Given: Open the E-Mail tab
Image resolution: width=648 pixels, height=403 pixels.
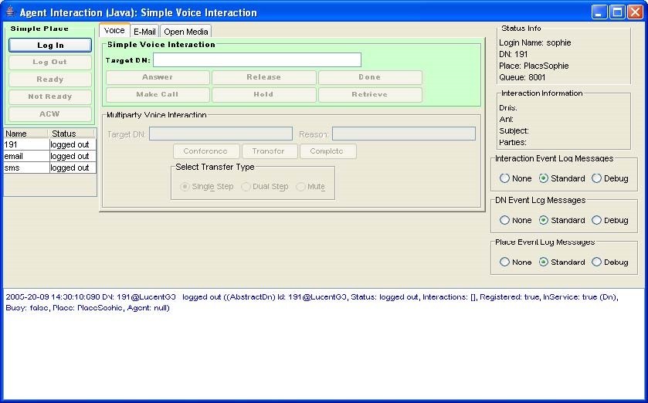Looking at the screenshot, I should [144, 32].
